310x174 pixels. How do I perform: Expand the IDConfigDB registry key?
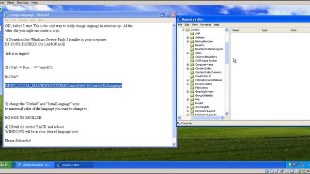coord(188,107)
